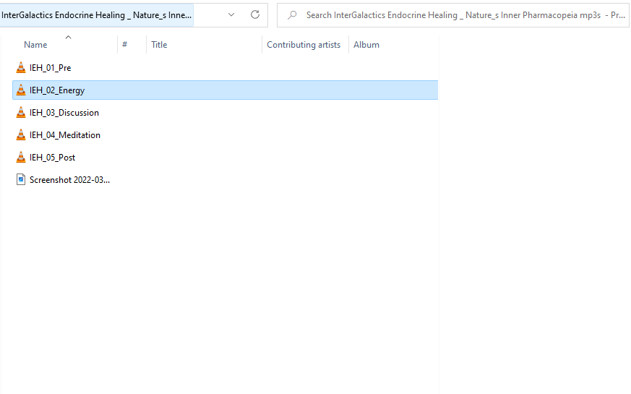Click the magnifier icon in the search box
This screenshot has width=631, height=394.
click(x=292, y=15)
